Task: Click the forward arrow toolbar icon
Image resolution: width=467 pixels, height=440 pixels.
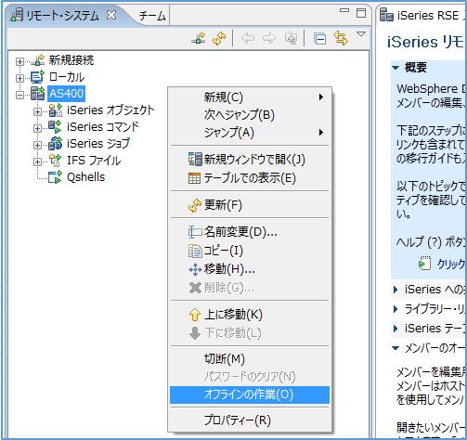Action: coord(268,39)
